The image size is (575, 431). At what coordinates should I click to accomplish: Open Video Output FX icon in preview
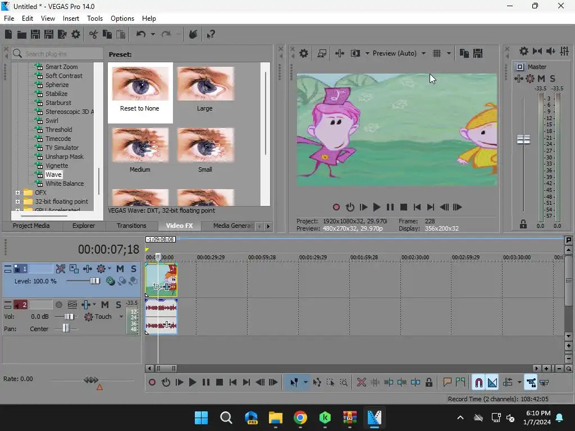point(340,53)
